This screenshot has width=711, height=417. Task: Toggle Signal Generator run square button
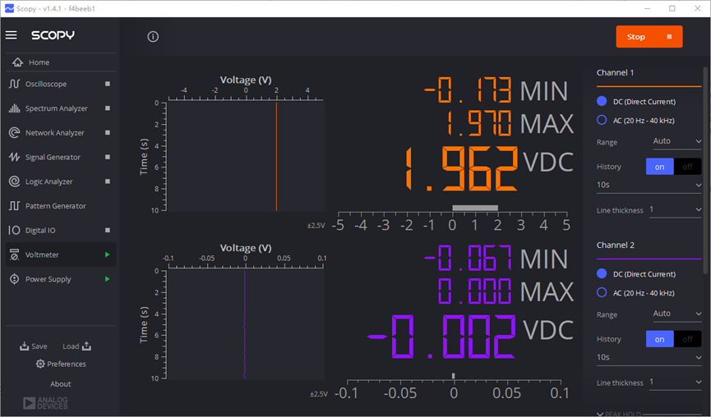point(108,157)
